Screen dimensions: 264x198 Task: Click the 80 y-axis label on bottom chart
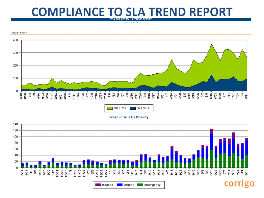(x=16, y=143)
